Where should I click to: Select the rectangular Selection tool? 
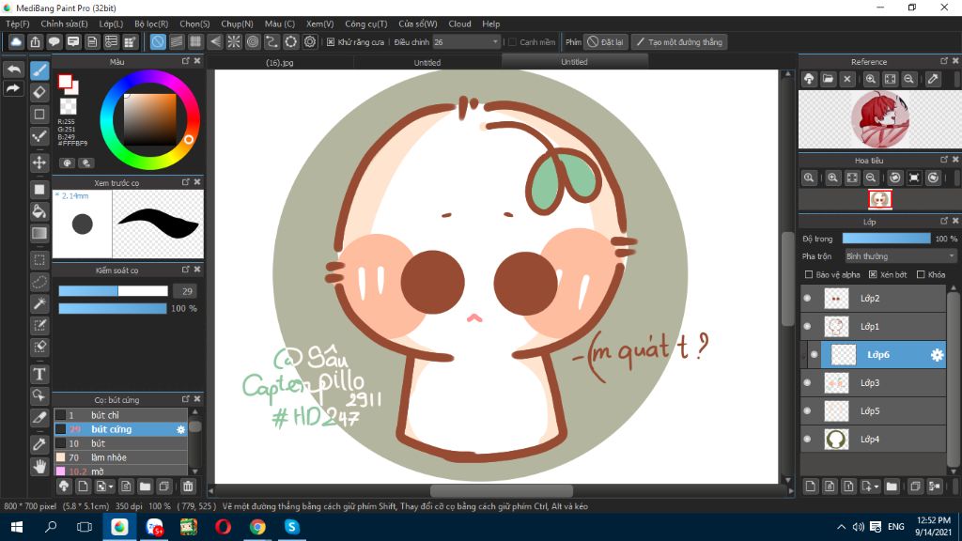pos(39,260)
